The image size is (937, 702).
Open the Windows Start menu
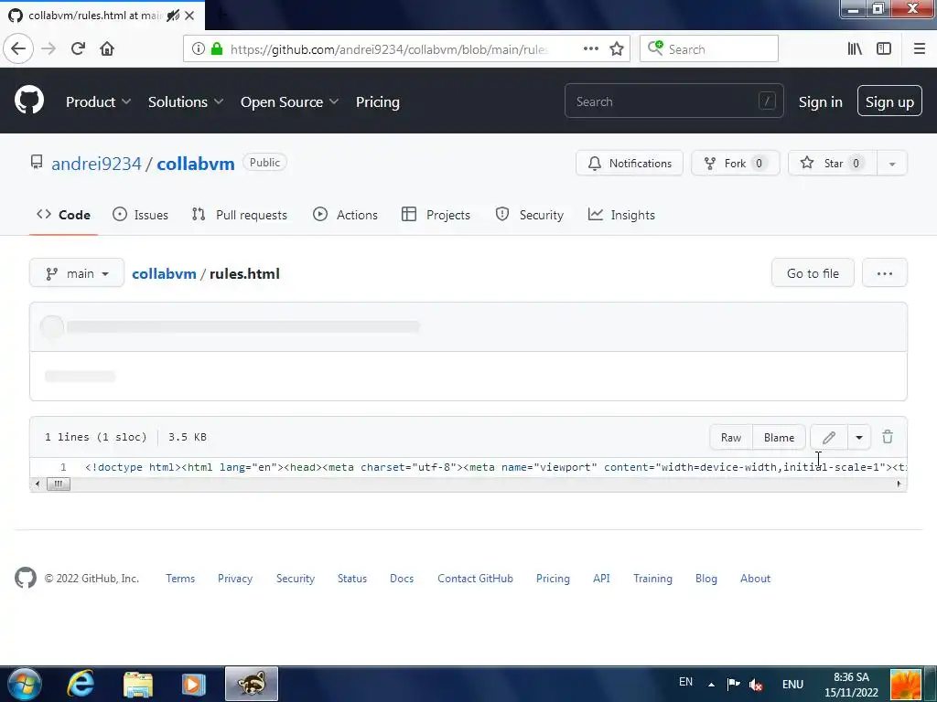coord(24,684)
